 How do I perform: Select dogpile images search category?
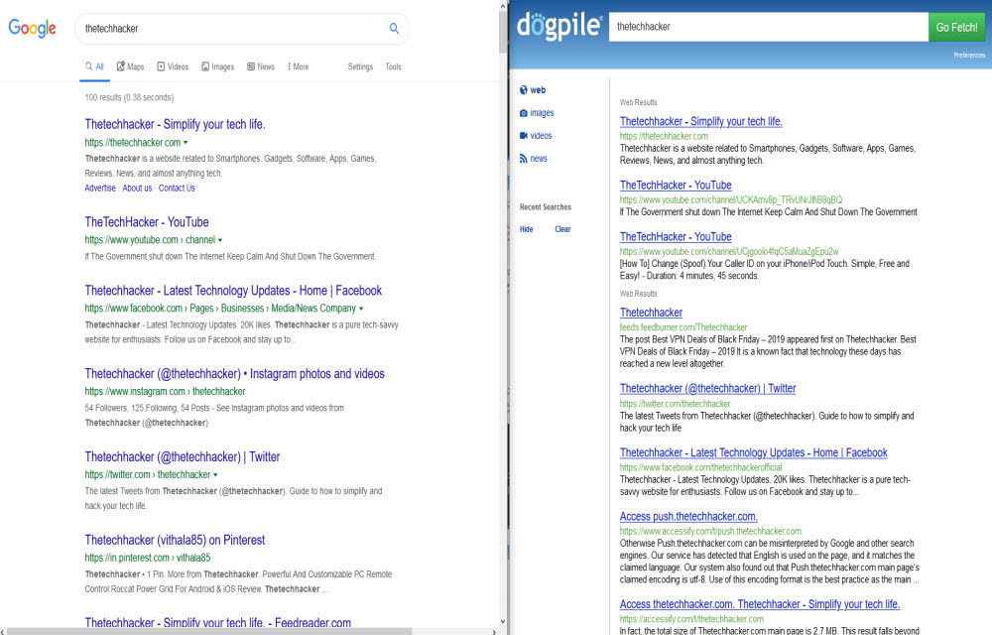537,112
